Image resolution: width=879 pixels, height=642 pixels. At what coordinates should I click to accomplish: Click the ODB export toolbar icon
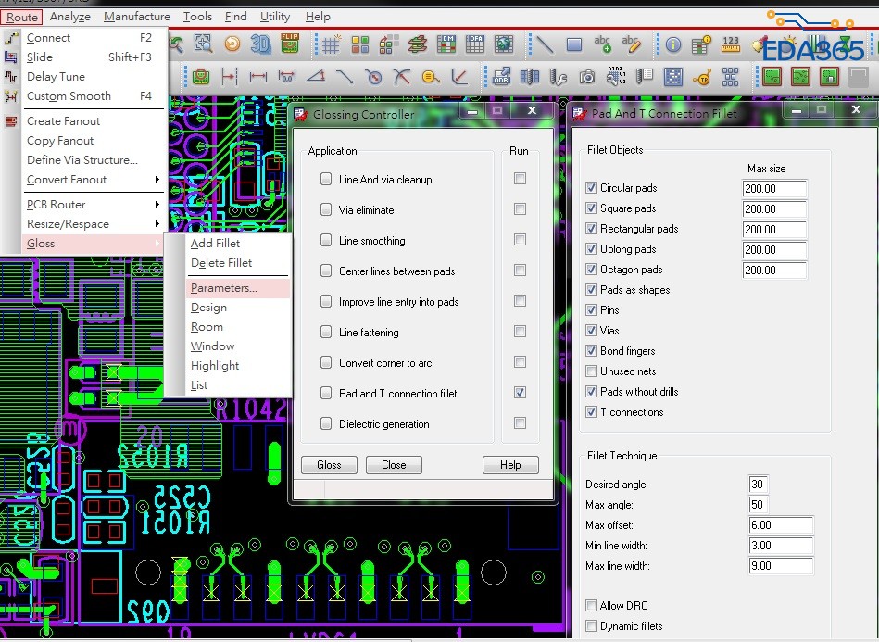501,76
